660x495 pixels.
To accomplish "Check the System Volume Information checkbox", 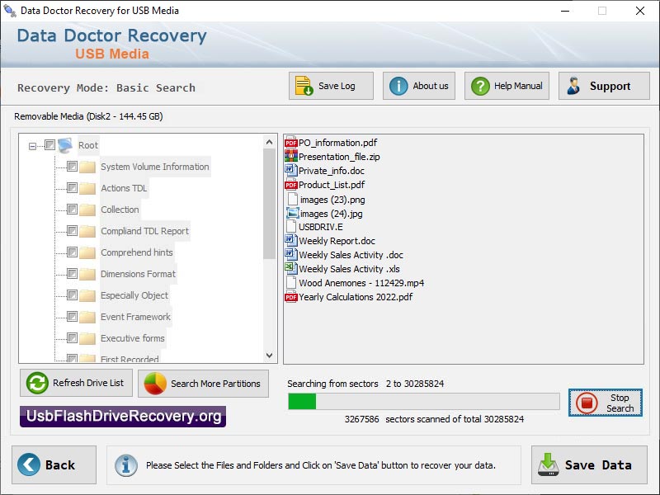I will point(73,166).
